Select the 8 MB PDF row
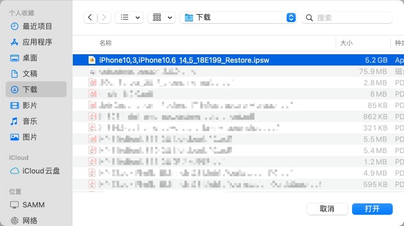The image size is (404, 226). coord(238,94)
